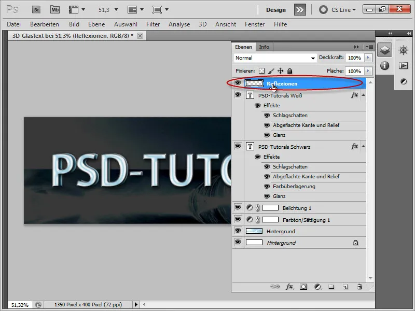Viewport: 415px width, 311px height.
Task: Open the status bar info flyout arrow
Action: [x=136, y=305]
